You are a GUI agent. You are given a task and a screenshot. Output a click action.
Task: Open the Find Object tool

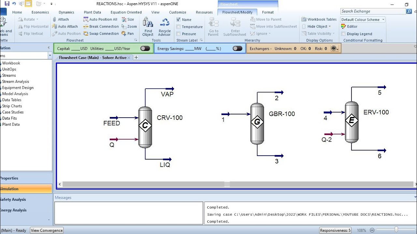point(148,27)
